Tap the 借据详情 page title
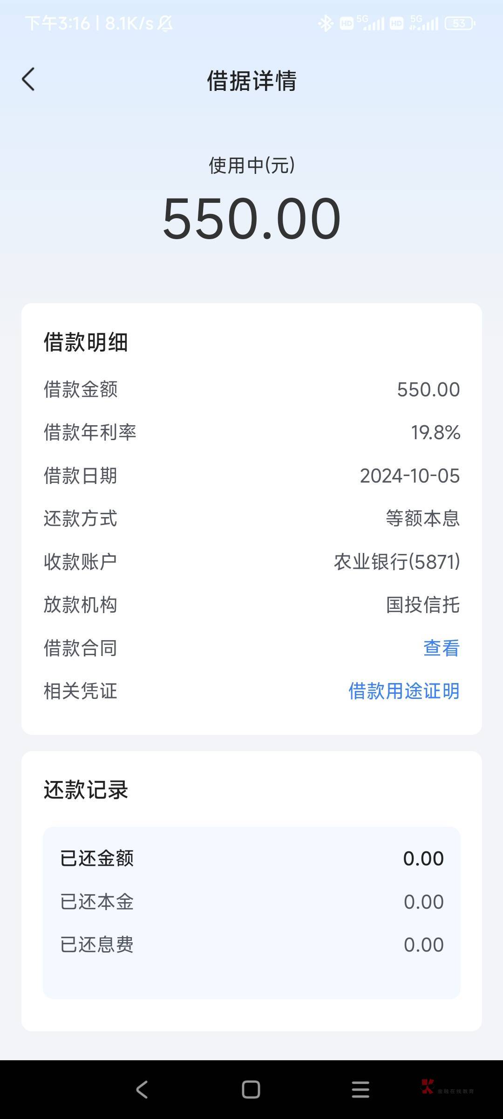 [x=251, y=81]
